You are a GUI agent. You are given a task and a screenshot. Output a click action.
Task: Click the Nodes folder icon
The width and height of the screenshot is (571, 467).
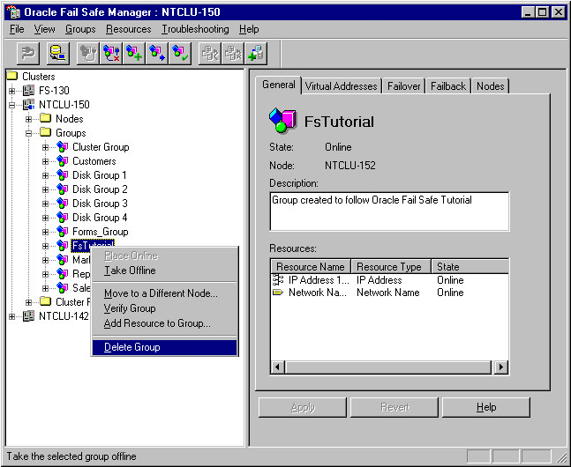(45, 118)
